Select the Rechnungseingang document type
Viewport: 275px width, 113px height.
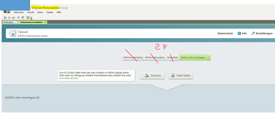click(133, 57)
